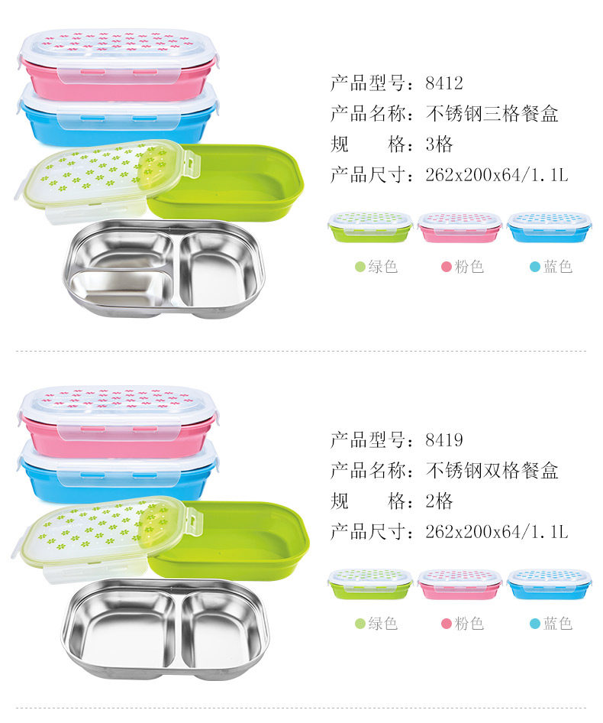Image resolution: width=603 pixels, height=723 pixels.
Task: Click the product name 不锈钢三格餐盒
Action: pos(492,114)
